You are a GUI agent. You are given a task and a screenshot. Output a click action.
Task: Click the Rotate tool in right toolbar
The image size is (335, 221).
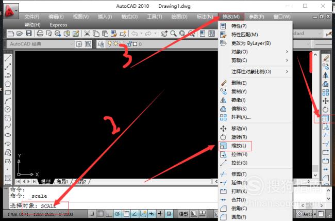click(x=326, y=109)
